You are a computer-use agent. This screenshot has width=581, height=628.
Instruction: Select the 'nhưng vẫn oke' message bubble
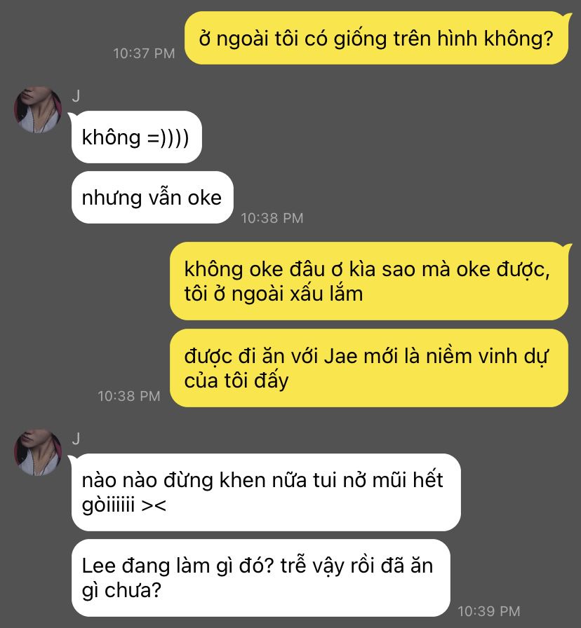click(152, 198)
